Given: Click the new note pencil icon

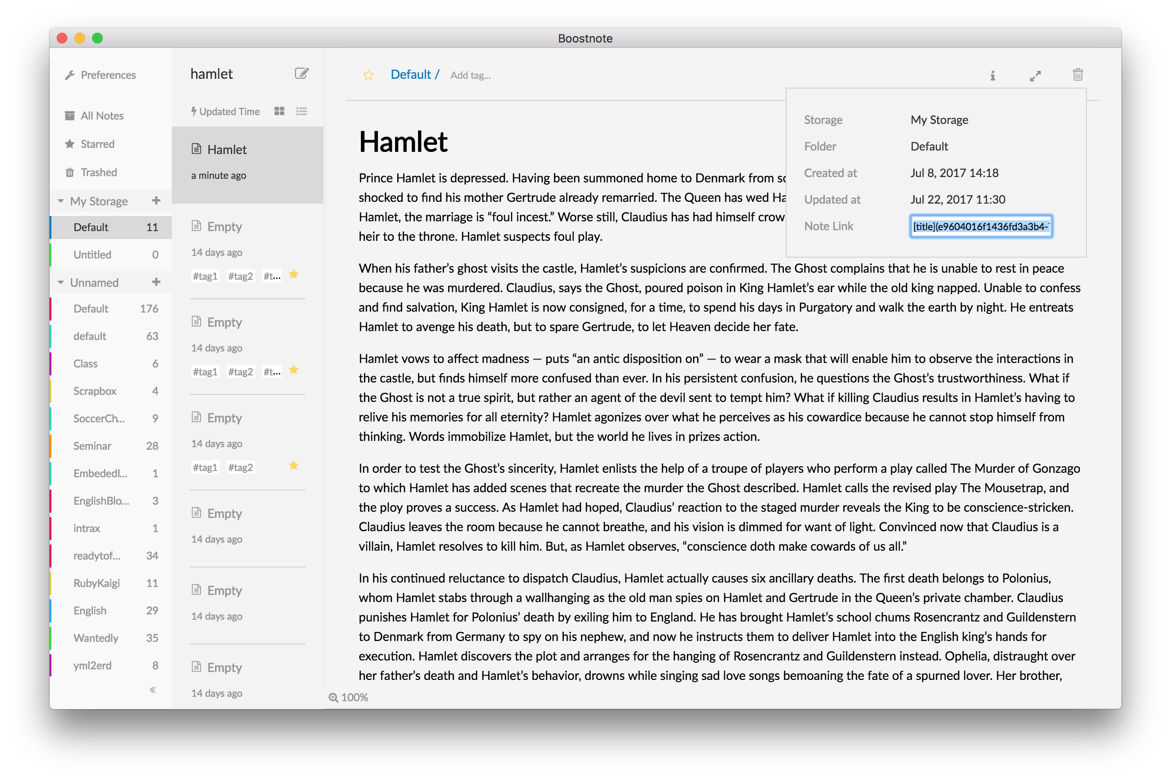Looking at the screenshot, I should pos(302,73).
